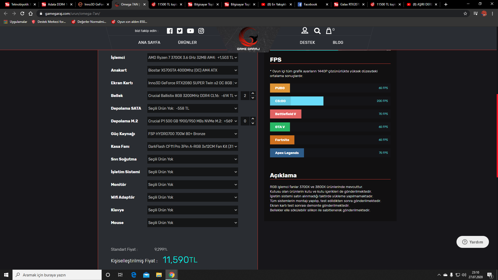Open Windows Start menu
Image resolution: width=498 pixels, height=280 pixels.
6,275
